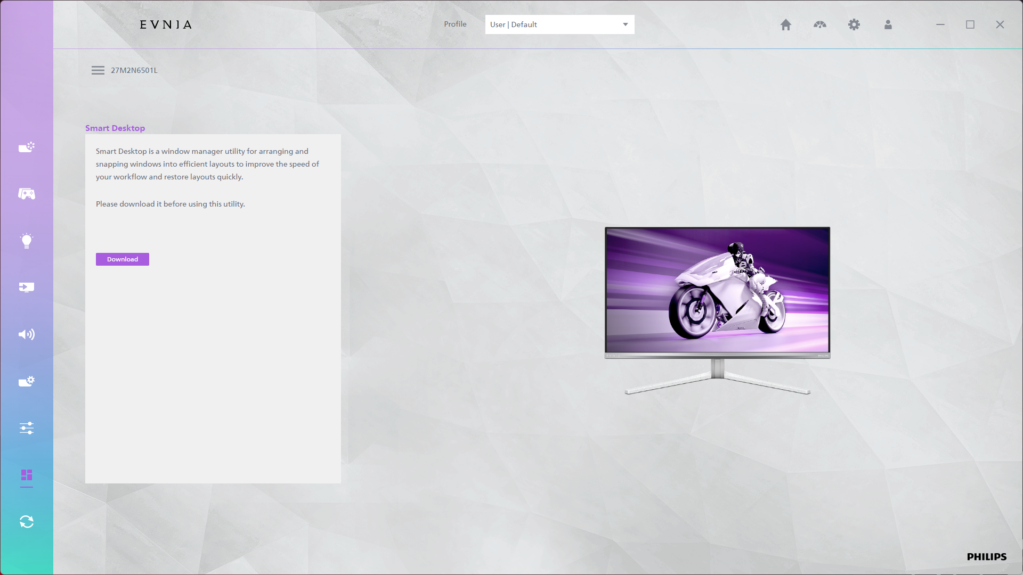Open the picture/color settings sidebar icon
The width and height of the screenshot is (1023, 575).
[x=27, y=147]
